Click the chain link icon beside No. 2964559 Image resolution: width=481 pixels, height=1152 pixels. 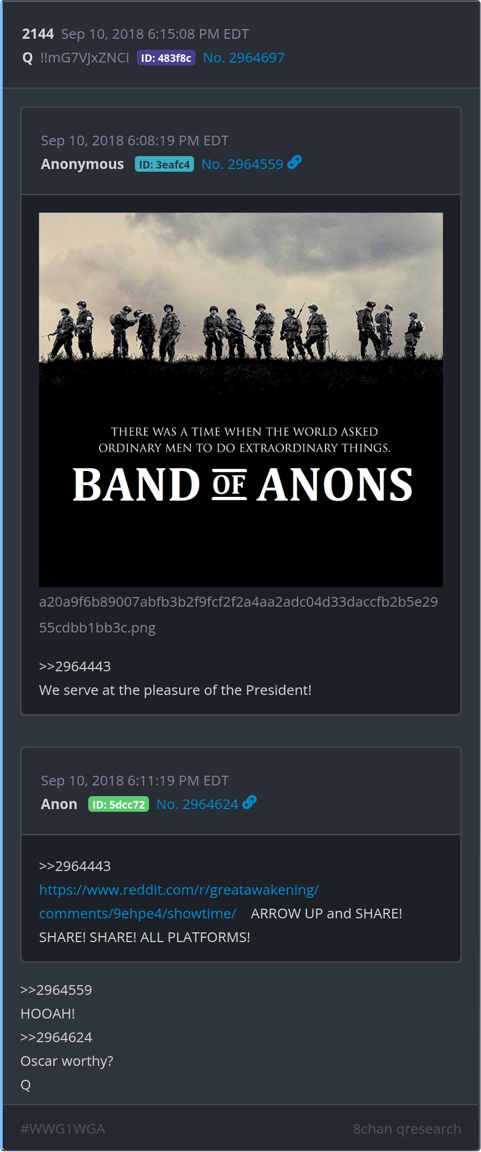[x=295, y=162]
